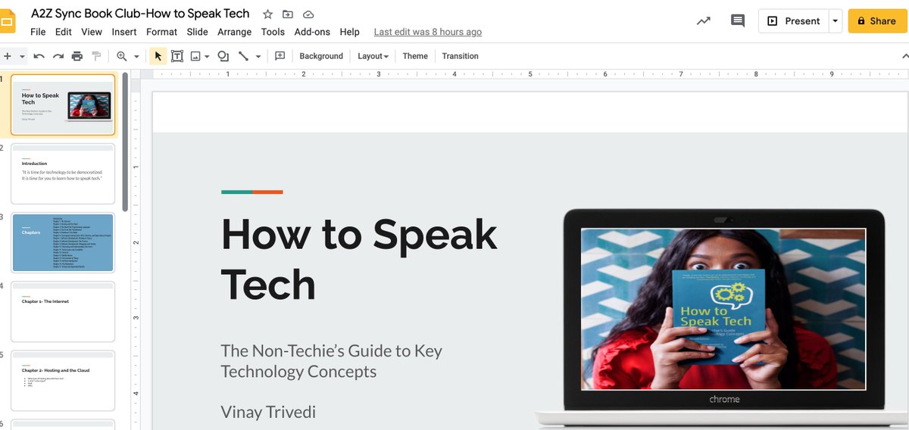This screenshot has height=430, width=909.
Task: Click the zoom magnifier icon
Action: pos(122,56)
